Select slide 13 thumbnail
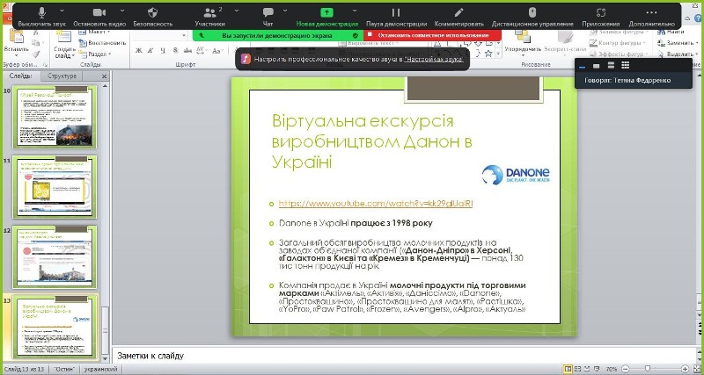 click(55, 327)
